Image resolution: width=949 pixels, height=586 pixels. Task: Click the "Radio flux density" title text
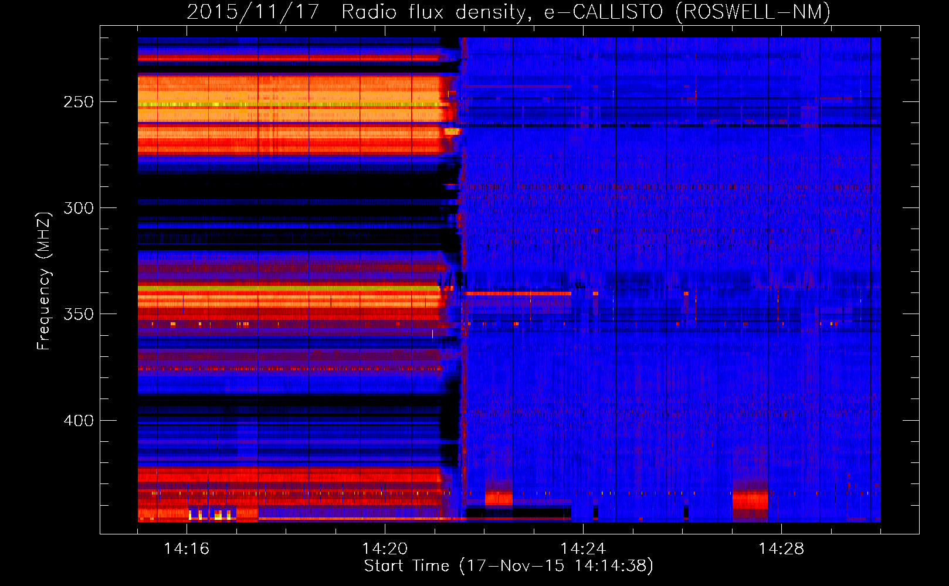pos(436,12)
